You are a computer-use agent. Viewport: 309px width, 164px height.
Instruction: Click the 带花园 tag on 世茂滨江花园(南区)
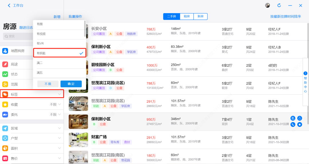click(x=126, y=160)
